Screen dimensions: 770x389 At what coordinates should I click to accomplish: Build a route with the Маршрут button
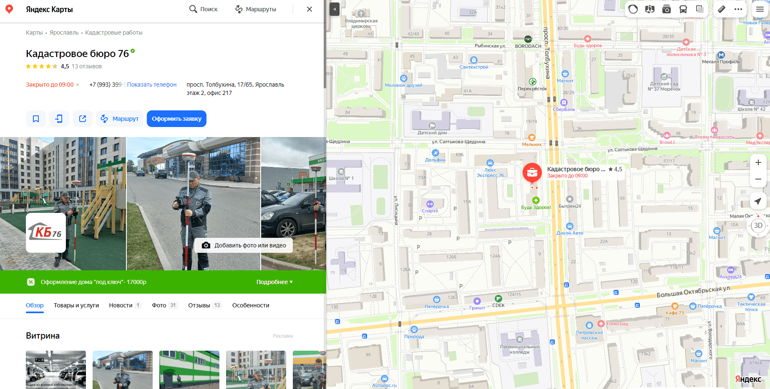120,119
